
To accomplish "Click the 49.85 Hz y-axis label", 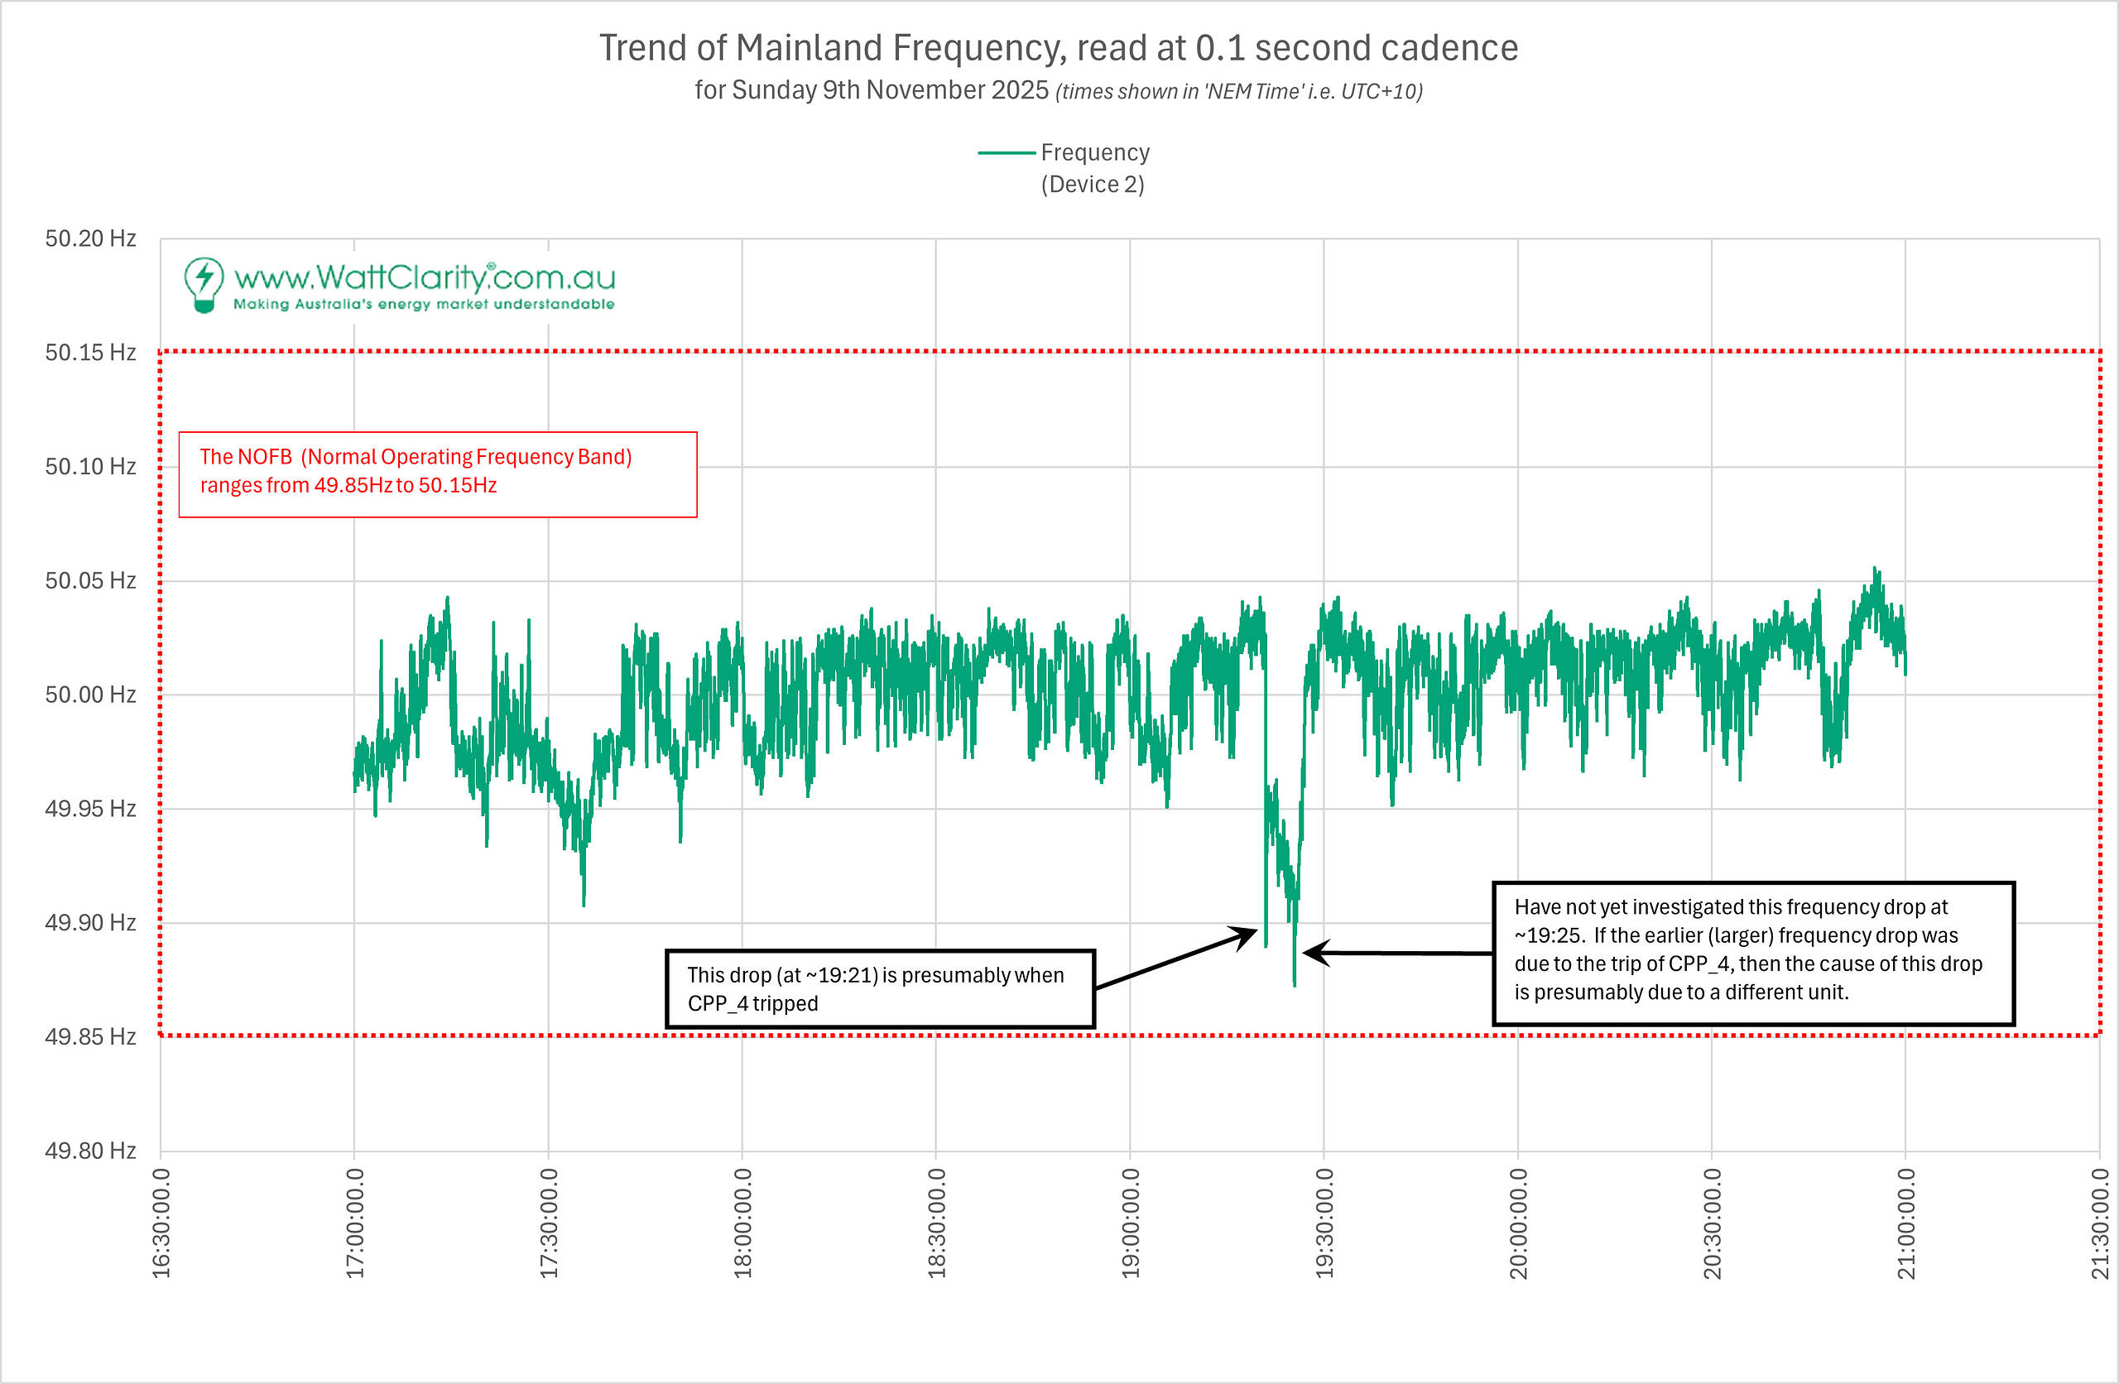I will (x=90, y=1036).
